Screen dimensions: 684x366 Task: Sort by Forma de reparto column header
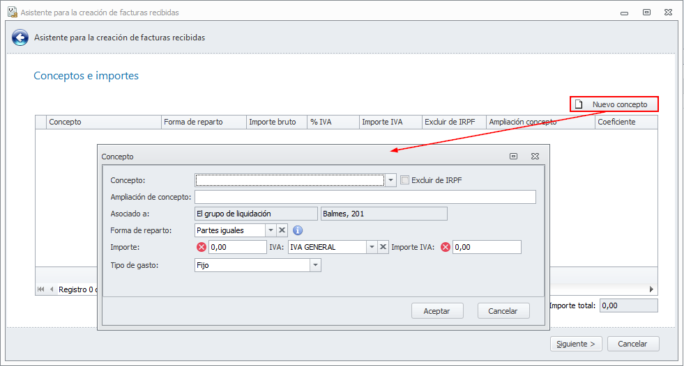204,122
